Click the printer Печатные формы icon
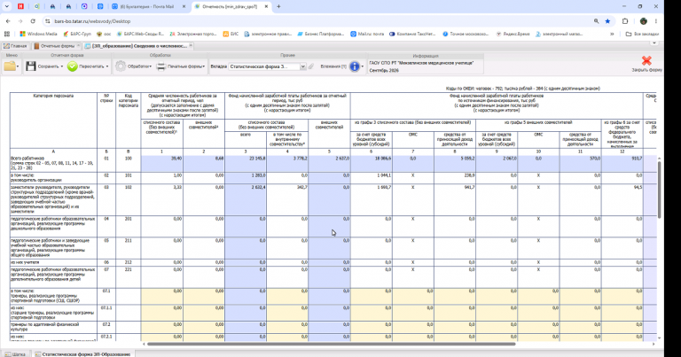This screenshot has height=357, width=681. (x=161, y=66)
